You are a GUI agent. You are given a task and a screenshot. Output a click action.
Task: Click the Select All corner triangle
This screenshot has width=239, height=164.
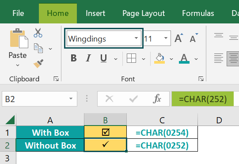coord(10,120)
